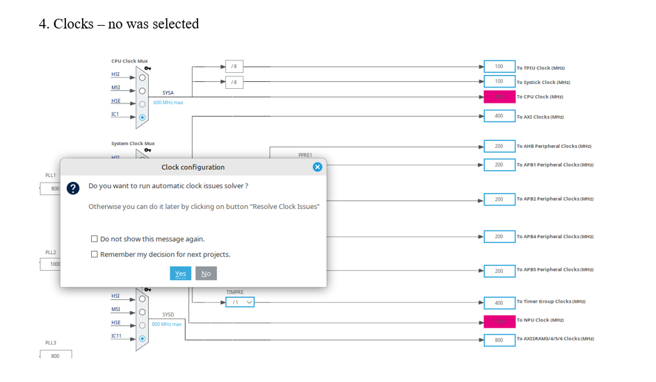
Task: Click the key icon above the SYSD mux
Action: click(x=148, y=289)
